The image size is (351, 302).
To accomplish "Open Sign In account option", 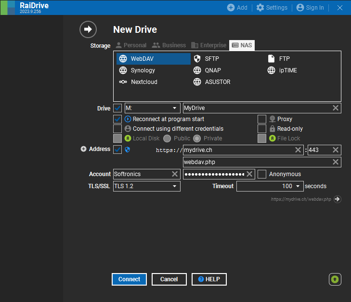I will pos(310,8).
